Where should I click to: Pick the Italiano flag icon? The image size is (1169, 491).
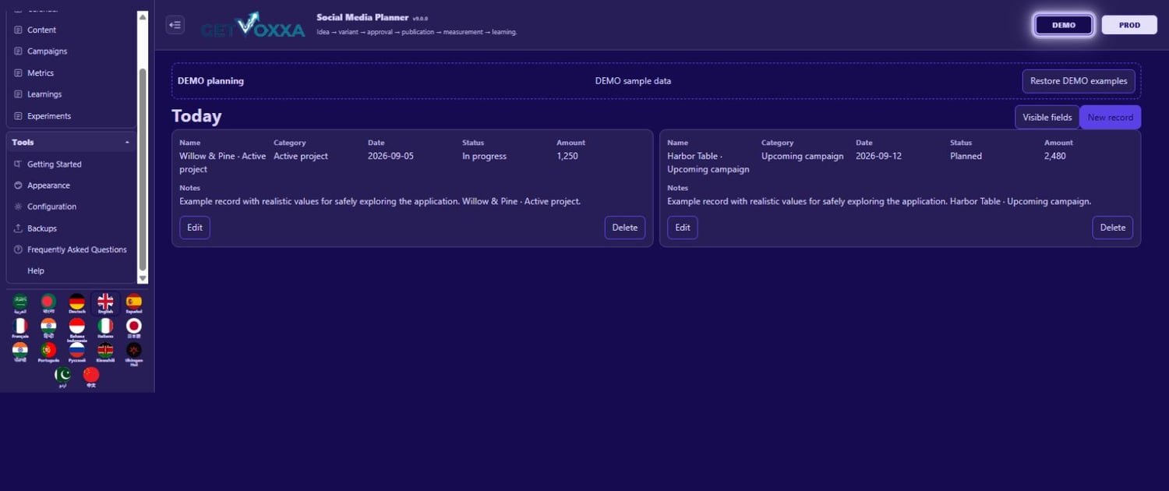tap(105, 328)
